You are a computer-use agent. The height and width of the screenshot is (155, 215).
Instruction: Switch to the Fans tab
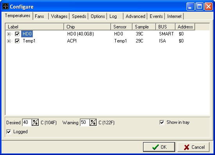(x=41, y=16)
